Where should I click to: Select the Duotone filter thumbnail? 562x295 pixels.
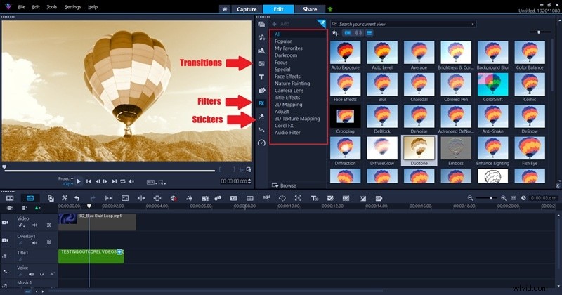[419, 150]
